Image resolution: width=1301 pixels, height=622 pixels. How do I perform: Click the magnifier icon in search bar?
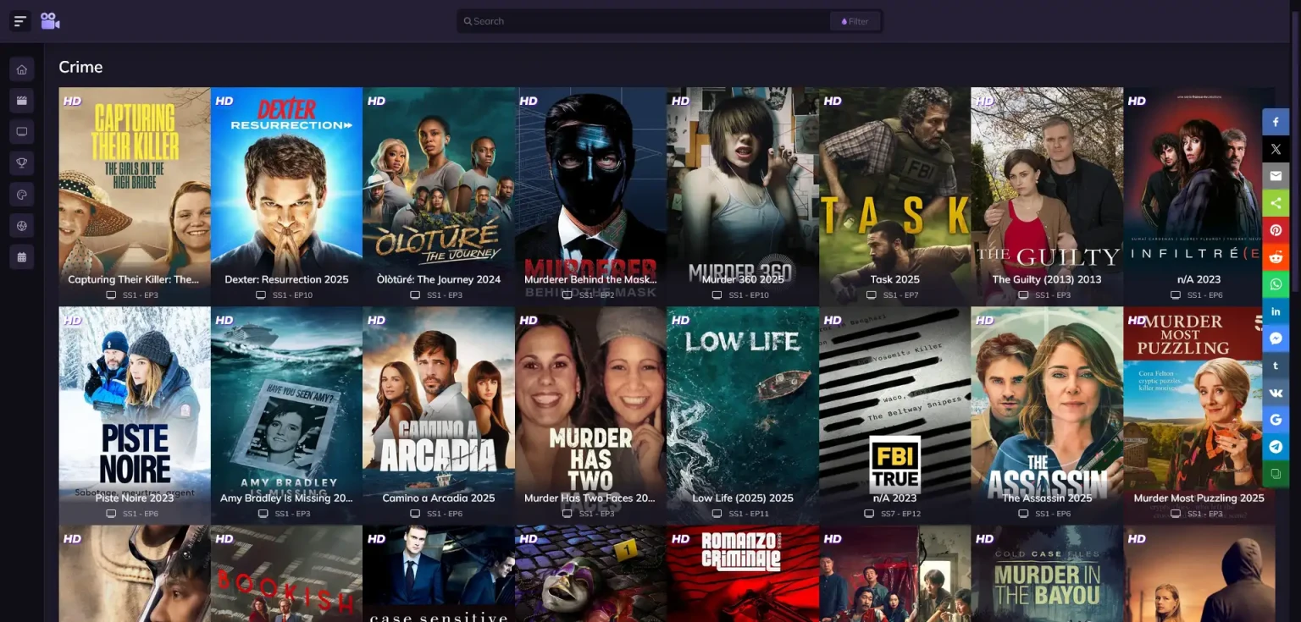pos(468,21)
